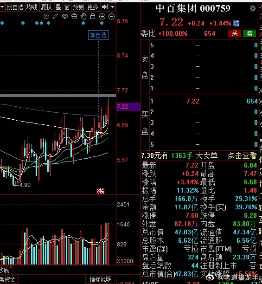Click the red 买 buy button
The image size is (262, 284).
[235, 33]
